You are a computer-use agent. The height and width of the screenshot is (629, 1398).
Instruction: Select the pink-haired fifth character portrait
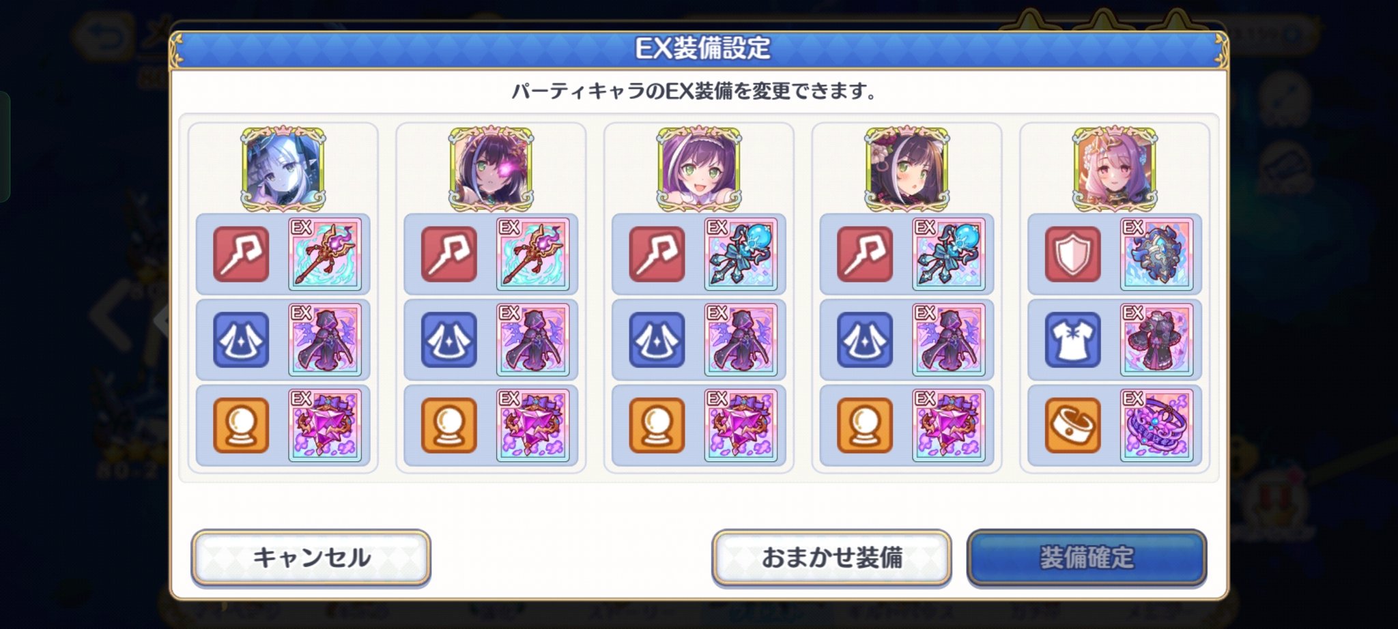[x=1115, y=169]
